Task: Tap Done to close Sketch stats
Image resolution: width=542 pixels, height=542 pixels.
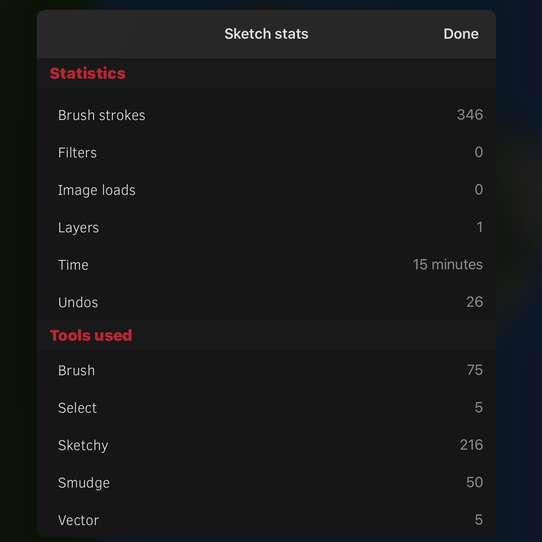Action: tap(461, 34)
